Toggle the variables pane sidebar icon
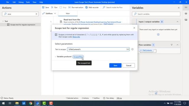 pos(186,7)
